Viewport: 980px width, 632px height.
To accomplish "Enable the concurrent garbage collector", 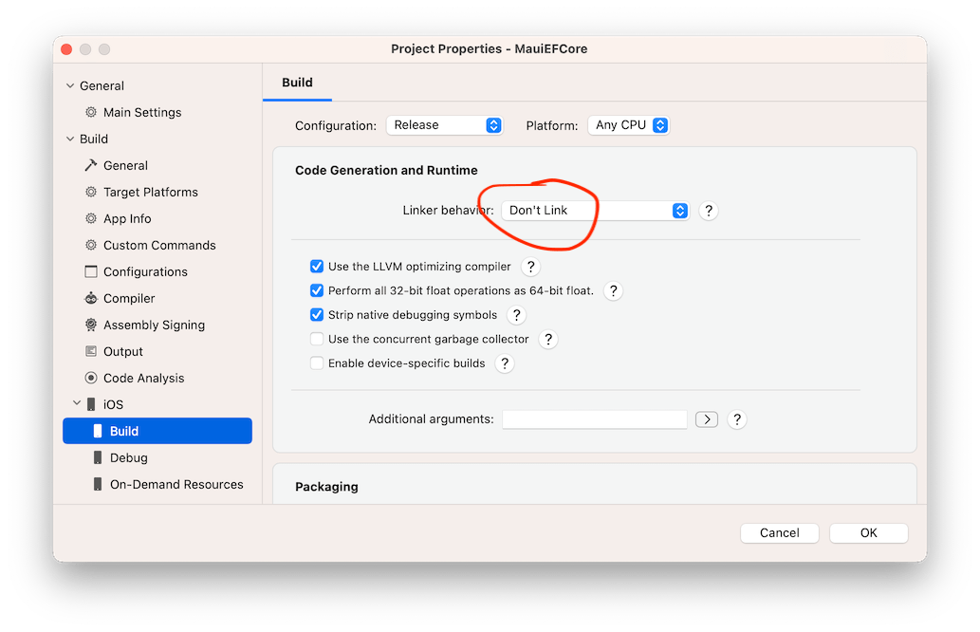I will (317, 339).
